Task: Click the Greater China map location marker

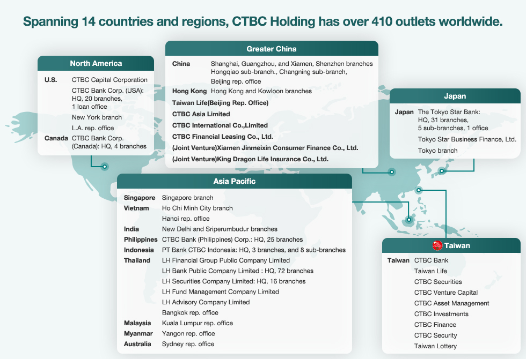Action: click(391, 172)
